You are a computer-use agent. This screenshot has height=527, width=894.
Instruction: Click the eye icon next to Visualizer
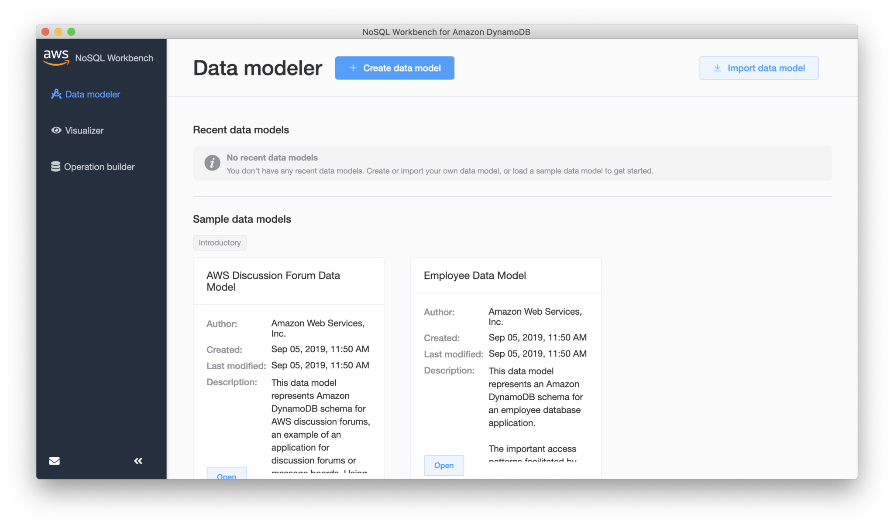point(56,130)
